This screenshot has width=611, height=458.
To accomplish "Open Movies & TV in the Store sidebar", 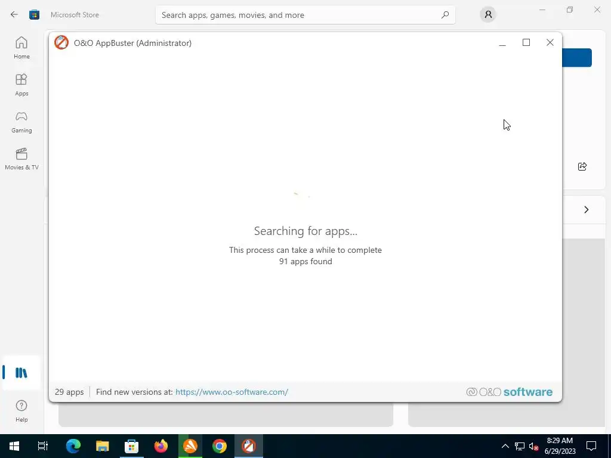I will click(21, 159).
